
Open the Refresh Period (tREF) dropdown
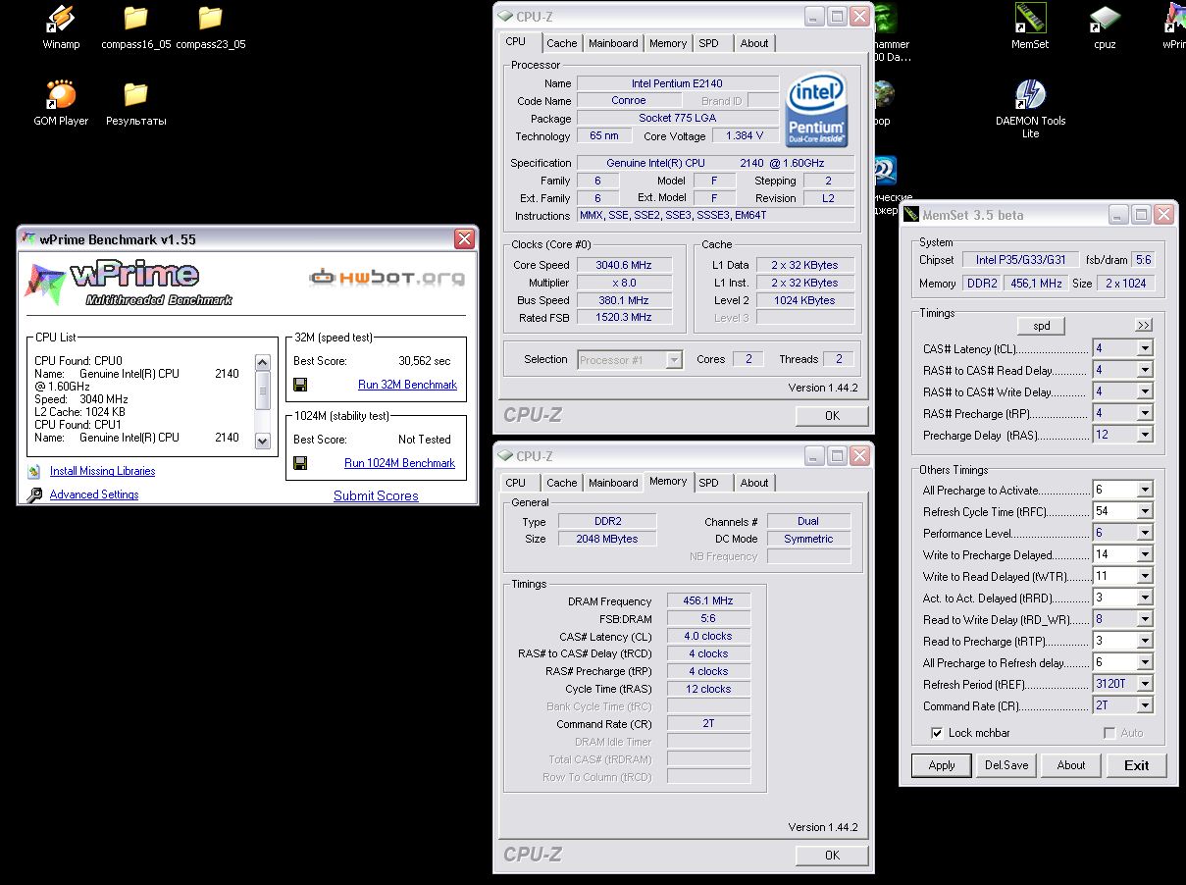1145,684
